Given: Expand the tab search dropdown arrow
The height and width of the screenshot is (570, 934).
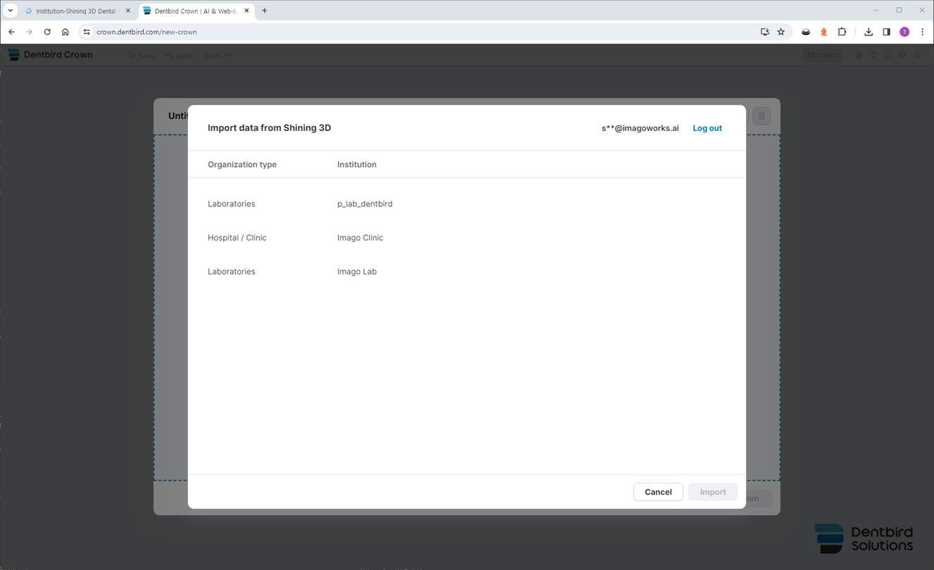Looking at the screenshot, I should tap(11, 11).
